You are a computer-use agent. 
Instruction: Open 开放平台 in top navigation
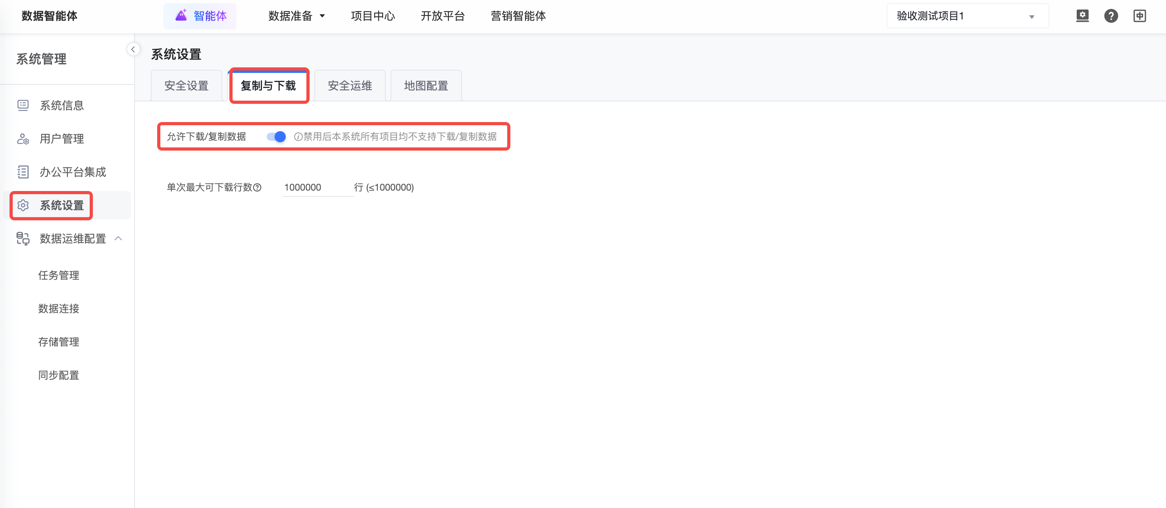click(443, 16)
